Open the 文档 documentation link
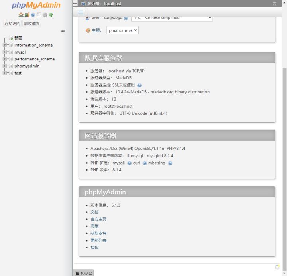Viewport: 287px width, 276px height. coord(94,212)
